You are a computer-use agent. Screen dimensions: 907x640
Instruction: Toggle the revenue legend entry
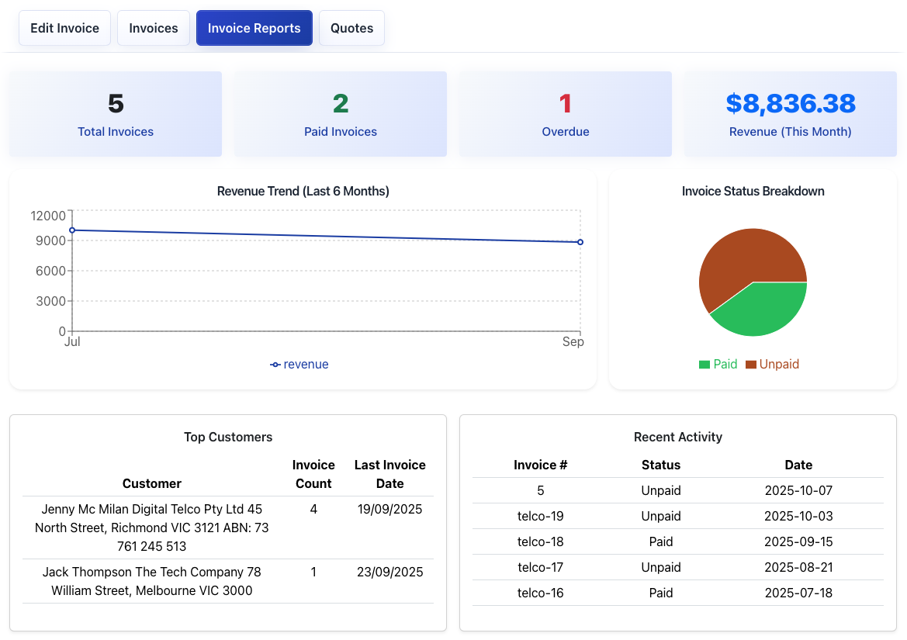point(299,365)
